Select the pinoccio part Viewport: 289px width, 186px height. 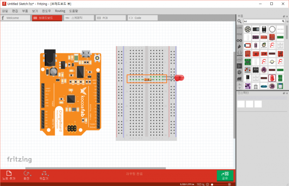click(x=264, y=45)
